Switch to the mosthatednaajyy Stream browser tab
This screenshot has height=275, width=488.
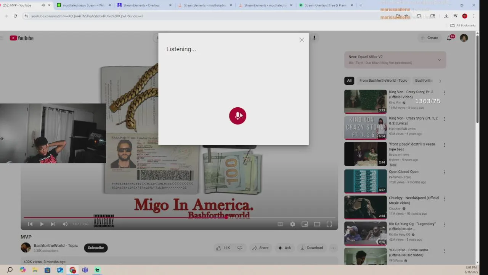(x=83, y=5)
